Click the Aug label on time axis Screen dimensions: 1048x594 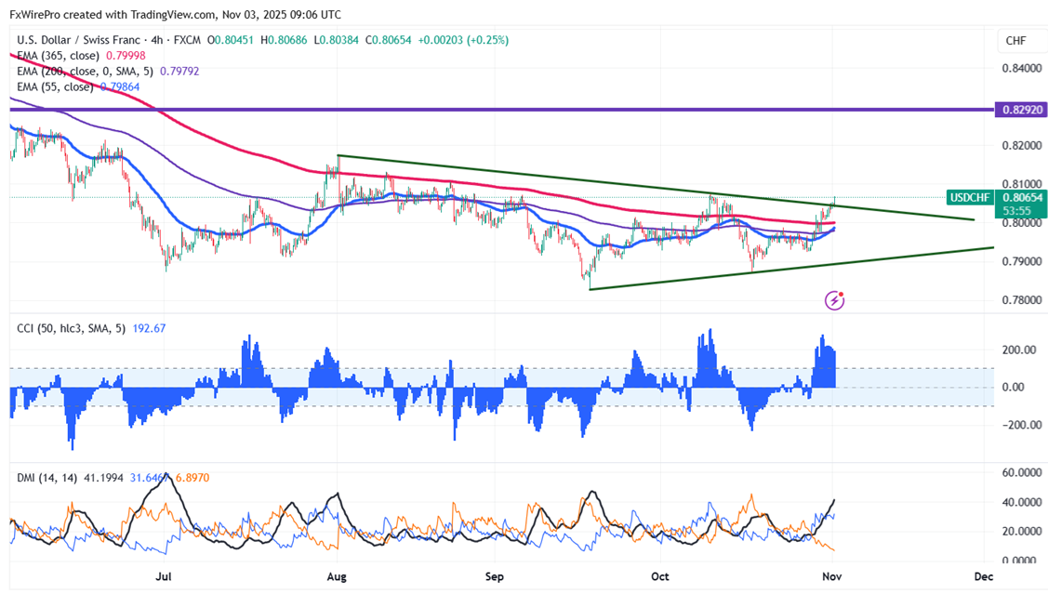coord(337,576)
